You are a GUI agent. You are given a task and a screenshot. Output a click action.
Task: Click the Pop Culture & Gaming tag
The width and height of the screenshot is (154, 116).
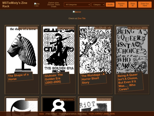66,28
